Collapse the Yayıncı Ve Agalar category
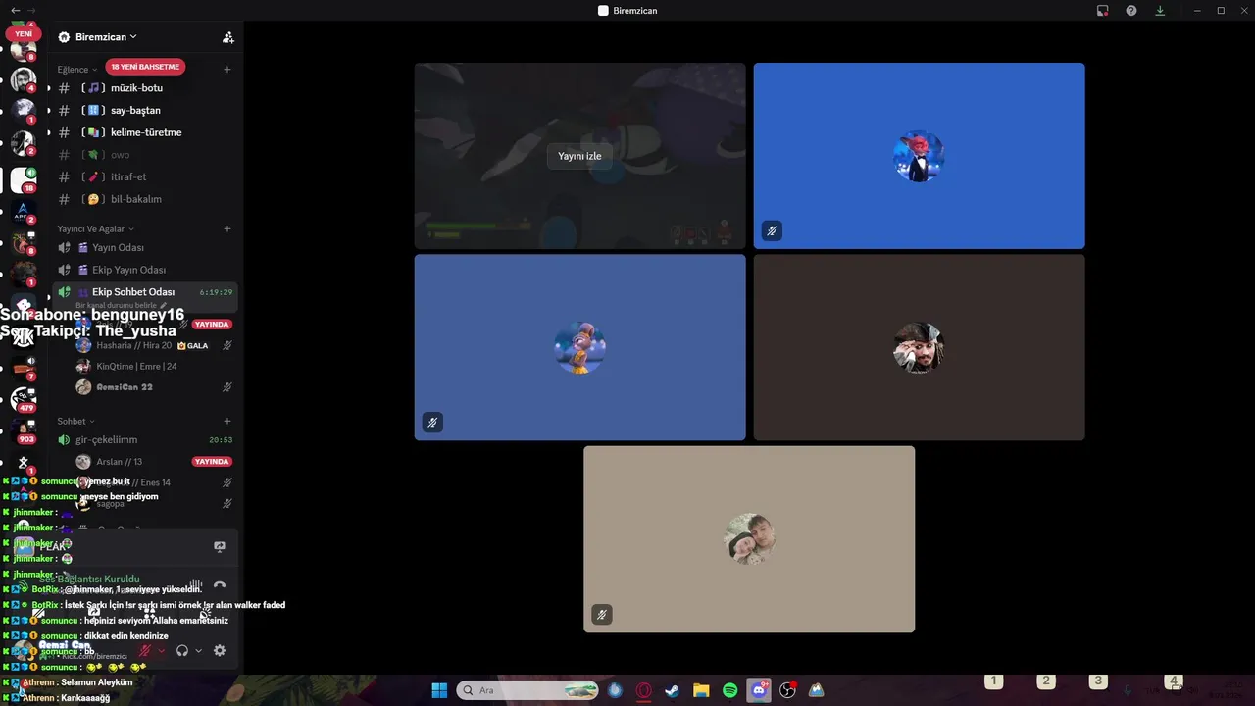Image resolution: width=1255 pixels, height=706 pixels. coord(95,229)
